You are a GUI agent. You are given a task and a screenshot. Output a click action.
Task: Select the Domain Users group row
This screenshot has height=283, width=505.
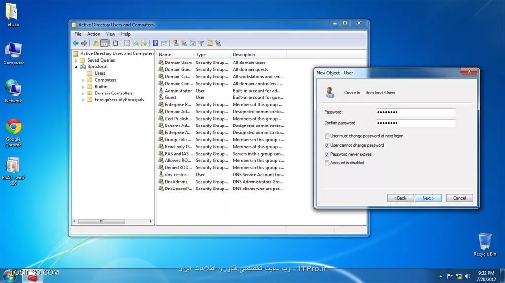pos(221,63)
